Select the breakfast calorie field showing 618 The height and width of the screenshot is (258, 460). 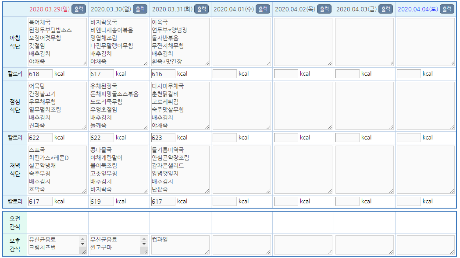(x=40, y=74)
